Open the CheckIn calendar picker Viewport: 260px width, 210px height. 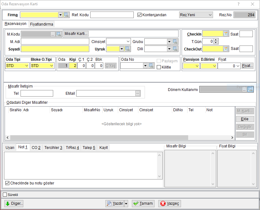(x=226, y=34)
